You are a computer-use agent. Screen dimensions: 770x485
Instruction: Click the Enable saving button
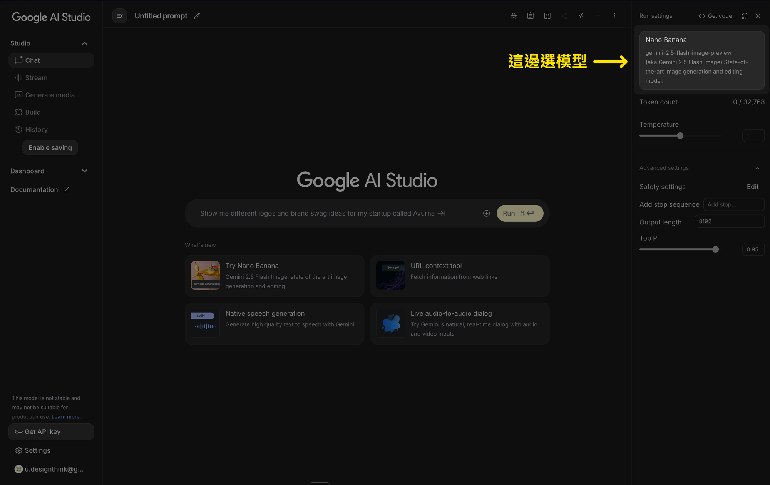pyautogui.click(x=50, y=147)
